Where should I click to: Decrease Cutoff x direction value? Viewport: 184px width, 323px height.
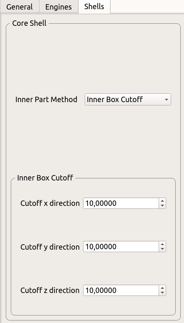pyautogui.click(x=162, y=206)
